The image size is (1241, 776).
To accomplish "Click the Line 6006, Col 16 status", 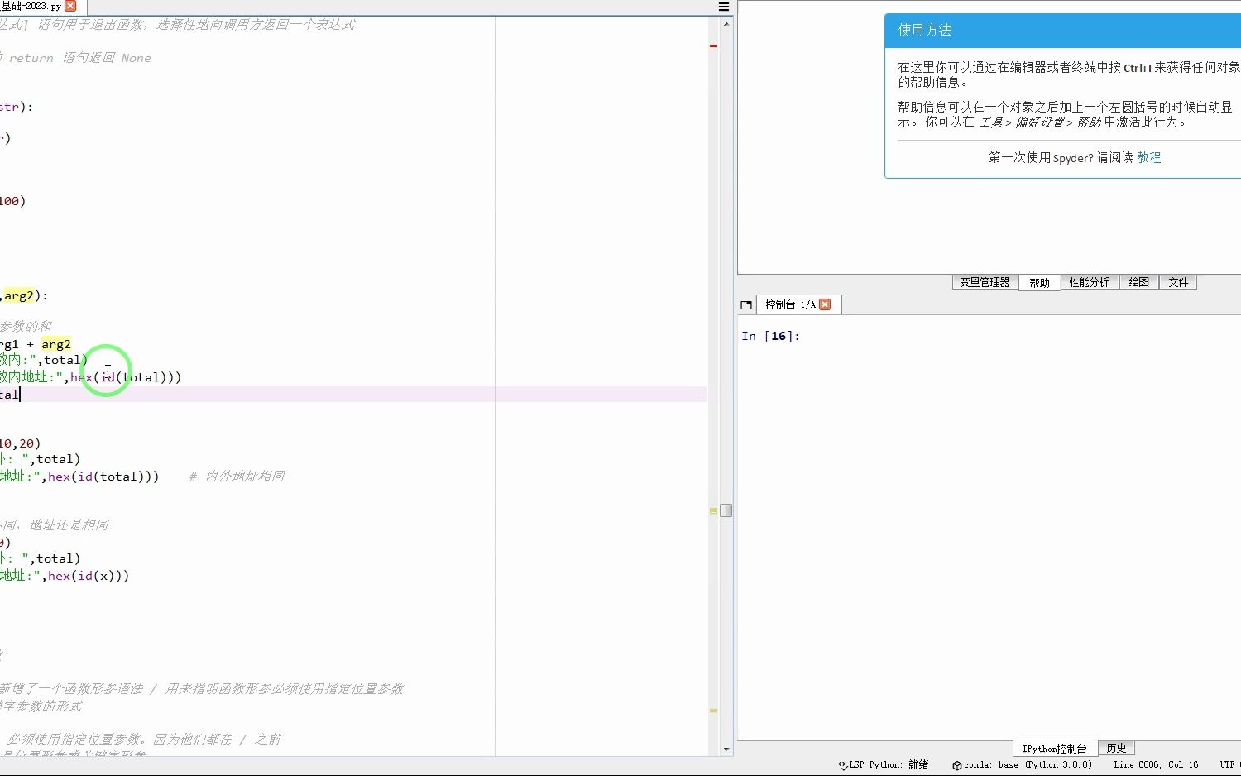I will point(1156,765).
